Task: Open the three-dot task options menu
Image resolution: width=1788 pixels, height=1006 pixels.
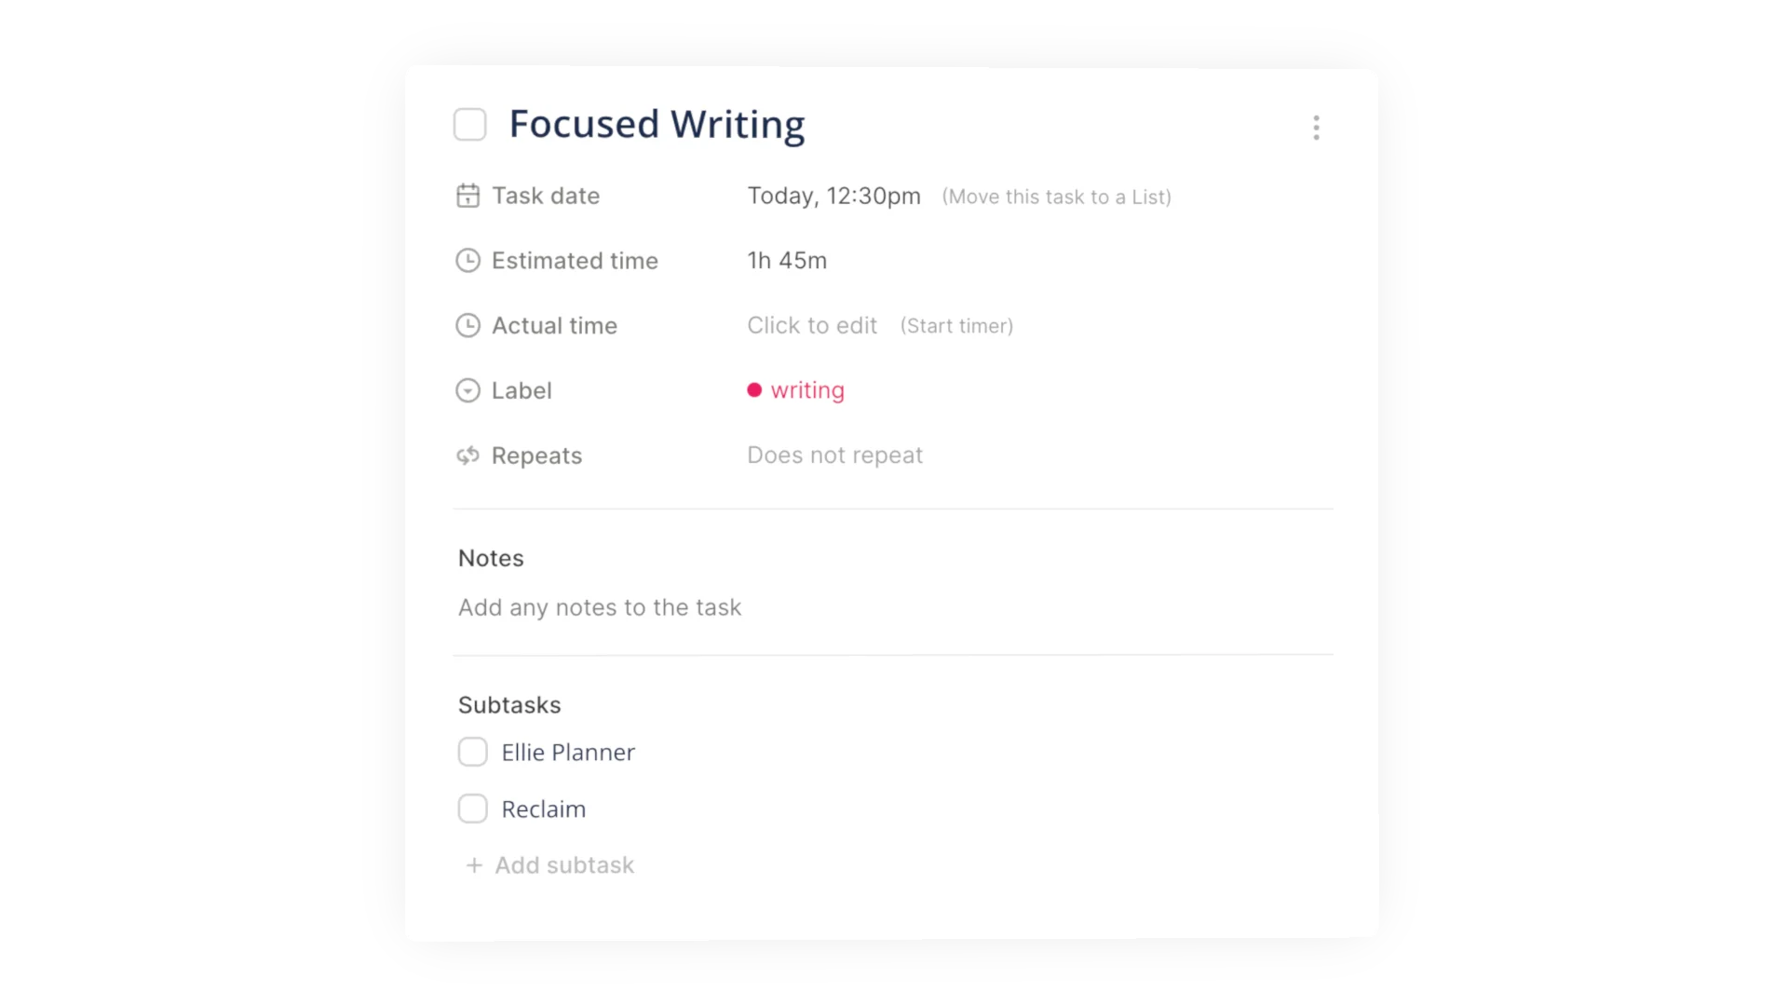Action: click(1316, 128)
